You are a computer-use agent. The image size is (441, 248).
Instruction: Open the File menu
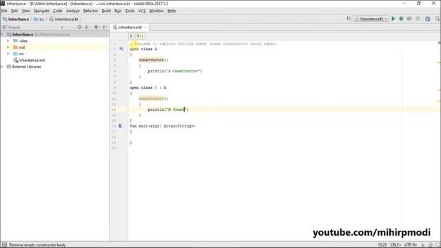tap(4, 11)
